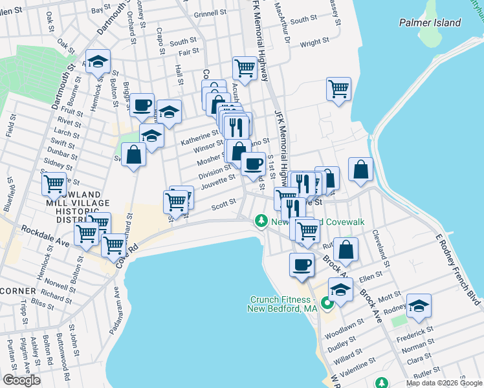Open the restaurant marker above Katherine St

pyautogui.click(x=236, y=127)
